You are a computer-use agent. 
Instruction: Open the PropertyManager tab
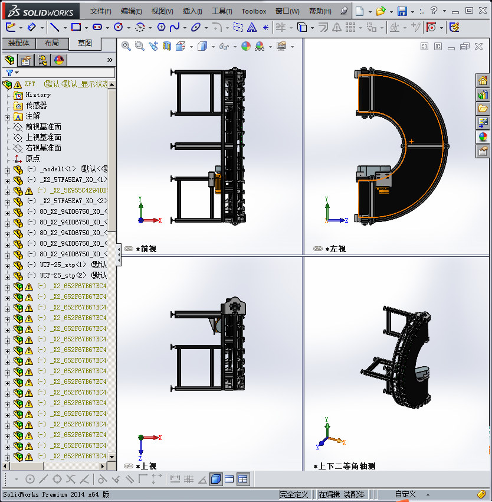[x=26, y=60]
